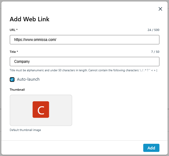Click the required asterisk beside URL
The width and height of the screenshot is (169, 156).
point(17,29)
